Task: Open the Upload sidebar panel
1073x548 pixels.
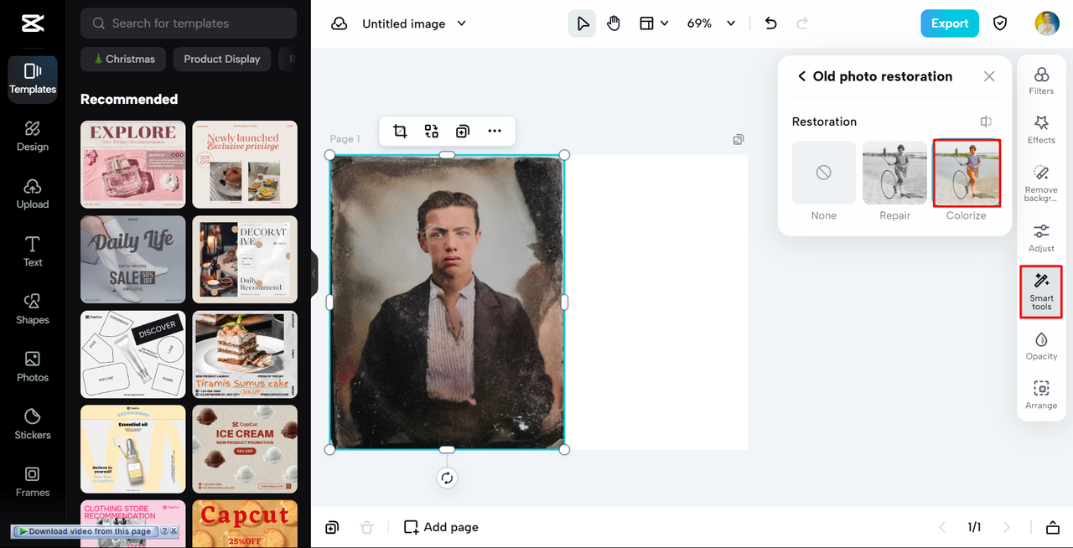Action: pos(33,194)
